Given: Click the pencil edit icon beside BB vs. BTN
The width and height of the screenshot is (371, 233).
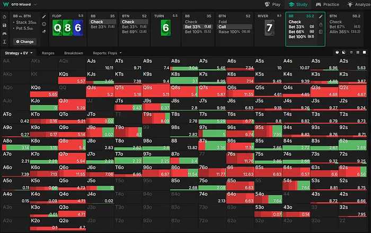Looking at the screenshot, I should pyautogui.click(x=44, y=16).
